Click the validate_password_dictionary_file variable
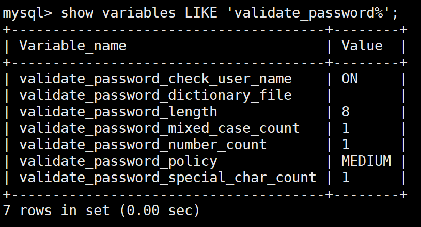The height and width of the screenshot is (227, 421). (x=155, y=95)
